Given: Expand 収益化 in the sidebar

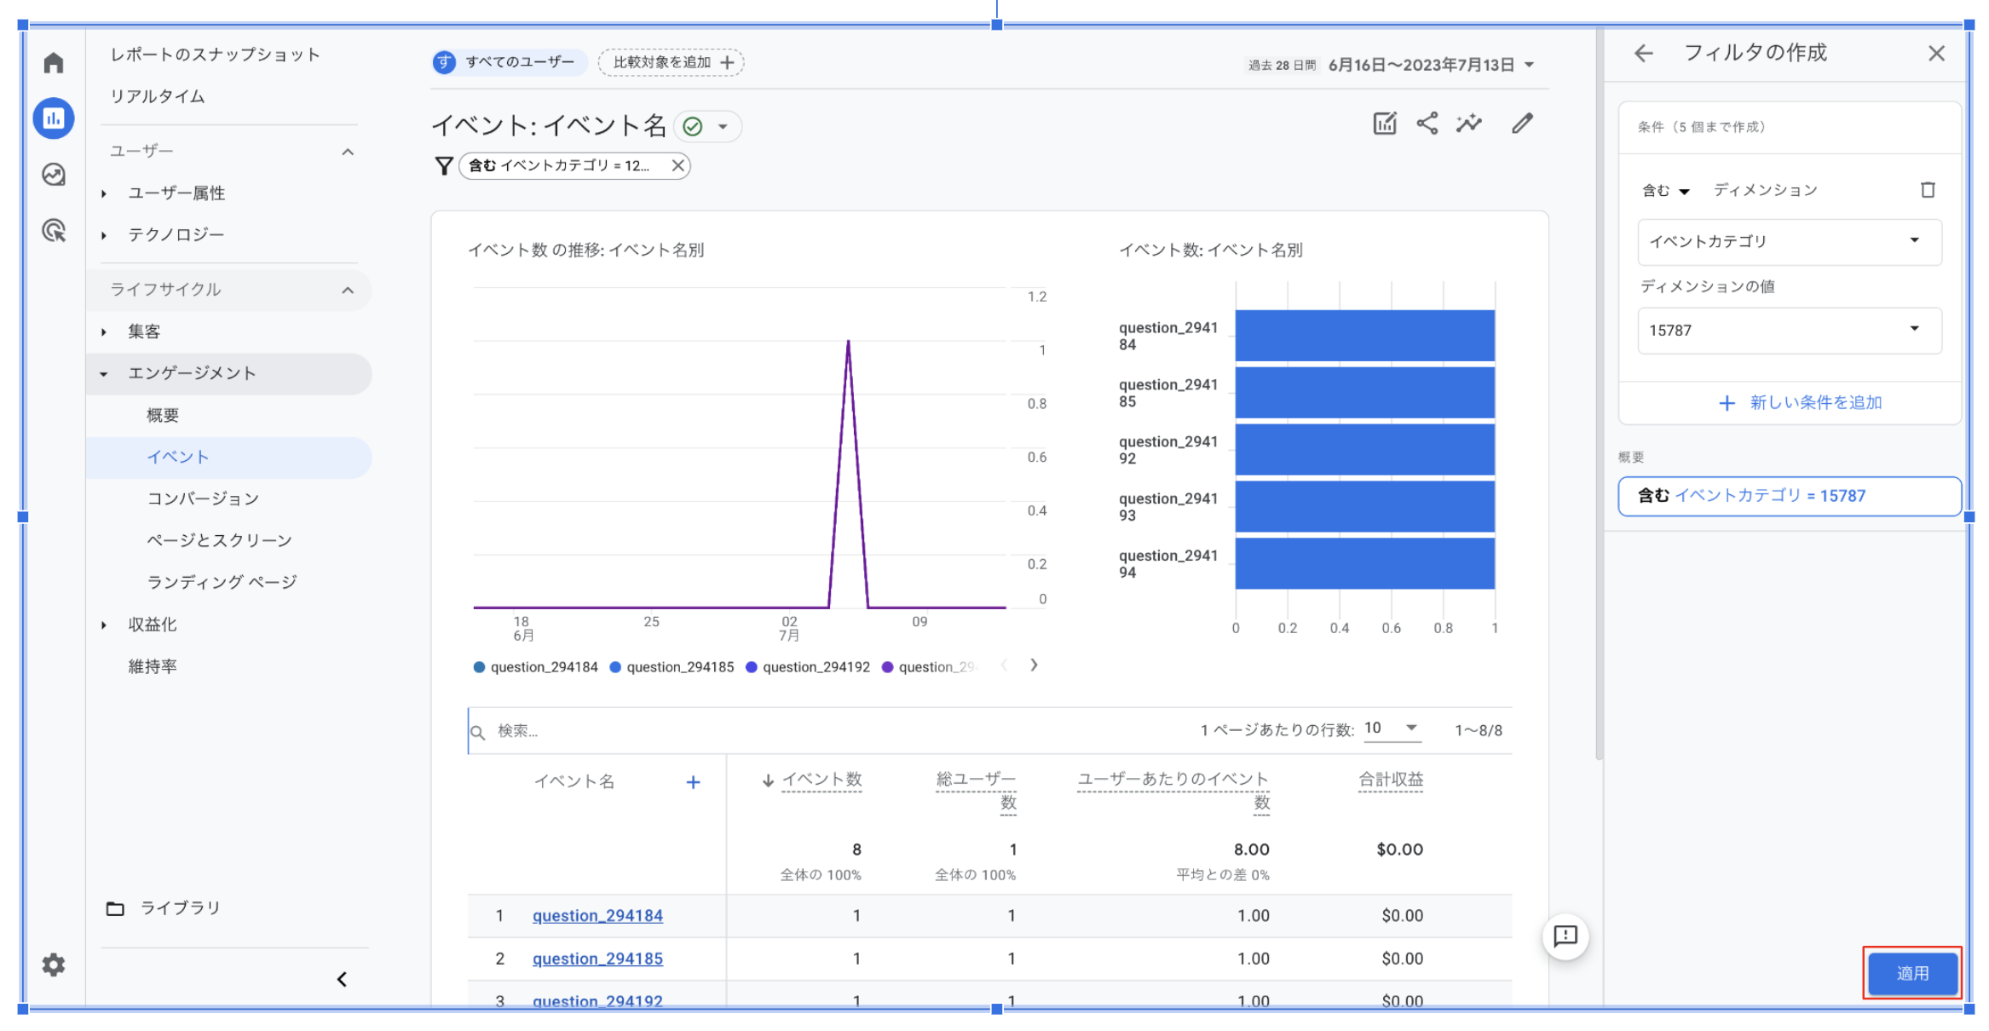Looking at the screenshot, I should 104,625.
